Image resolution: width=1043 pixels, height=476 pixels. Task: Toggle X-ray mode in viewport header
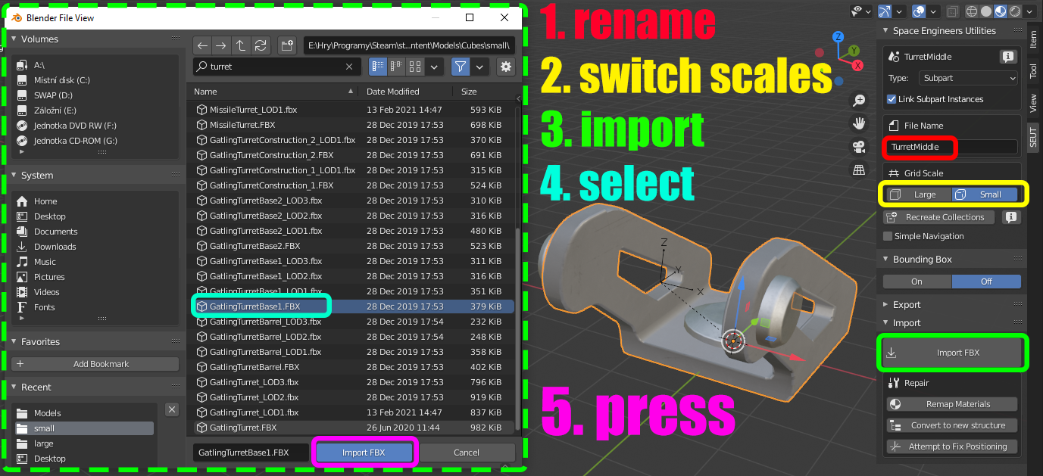click(x=953, y=11)
